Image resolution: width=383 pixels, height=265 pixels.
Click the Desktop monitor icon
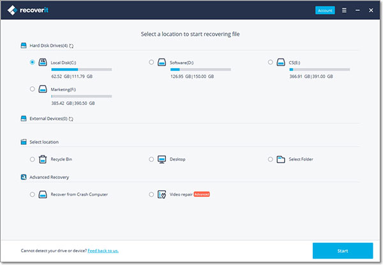pyautogui.click(x=162, y=159)
